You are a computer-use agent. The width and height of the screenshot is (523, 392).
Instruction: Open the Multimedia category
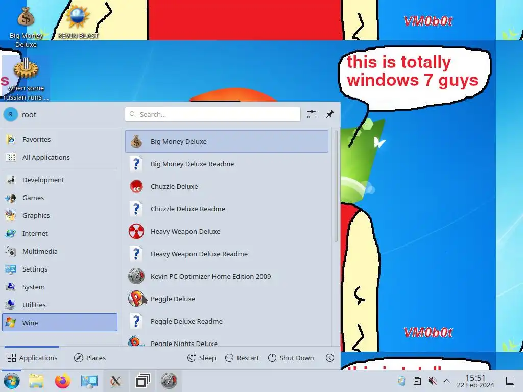tap(60, 251)
